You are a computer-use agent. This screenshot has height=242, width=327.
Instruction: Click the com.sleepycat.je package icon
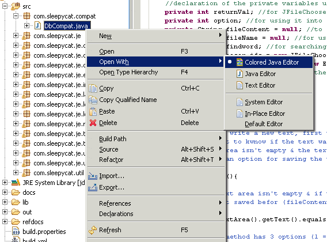(x=26, y=36)
